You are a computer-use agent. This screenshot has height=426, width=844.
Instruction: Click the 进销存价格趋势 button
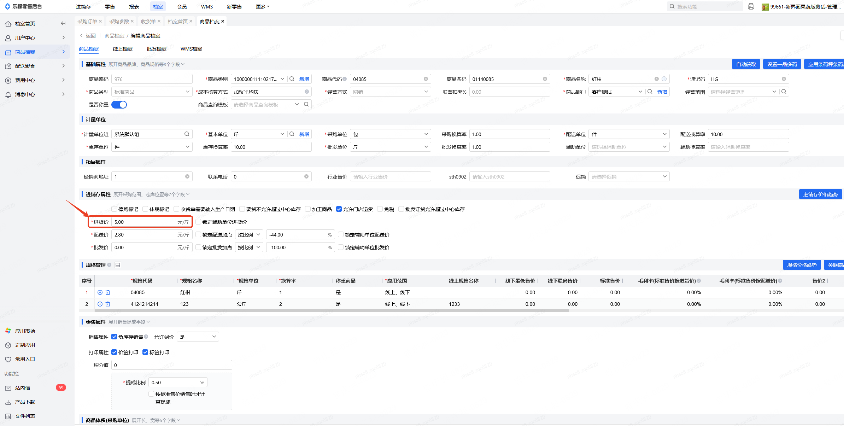[x=820, y=194]
